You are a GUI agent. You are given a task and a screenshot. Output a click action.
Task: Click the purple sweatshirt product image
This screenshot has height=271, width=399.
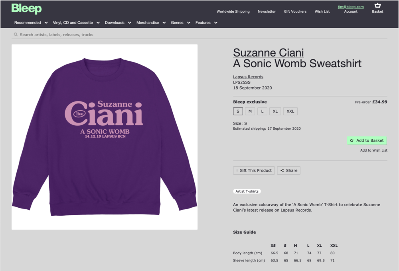105,137
